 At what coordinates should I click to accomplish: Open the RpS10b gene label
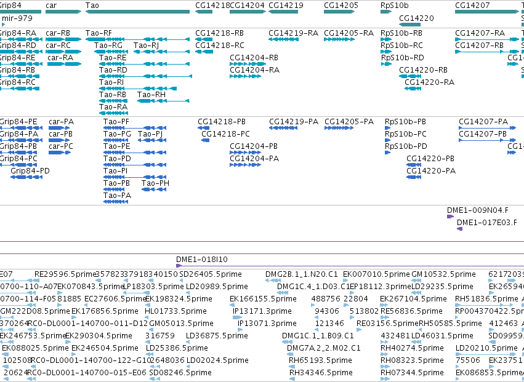pyautogui.click(x=394, y=6)
